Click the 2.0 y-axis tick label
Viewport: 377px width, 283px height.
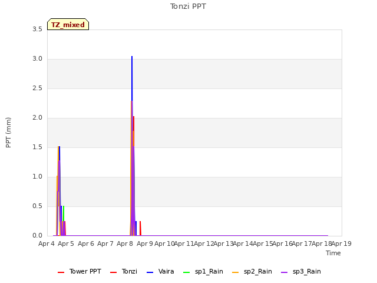coord(37,118)
